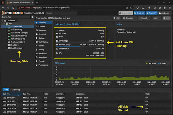Click the Proxmox logo
173x115 pixels.
[12, 13]
